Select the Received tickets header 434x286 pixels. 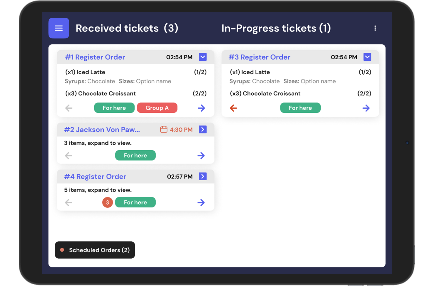[x=127, y=28]
